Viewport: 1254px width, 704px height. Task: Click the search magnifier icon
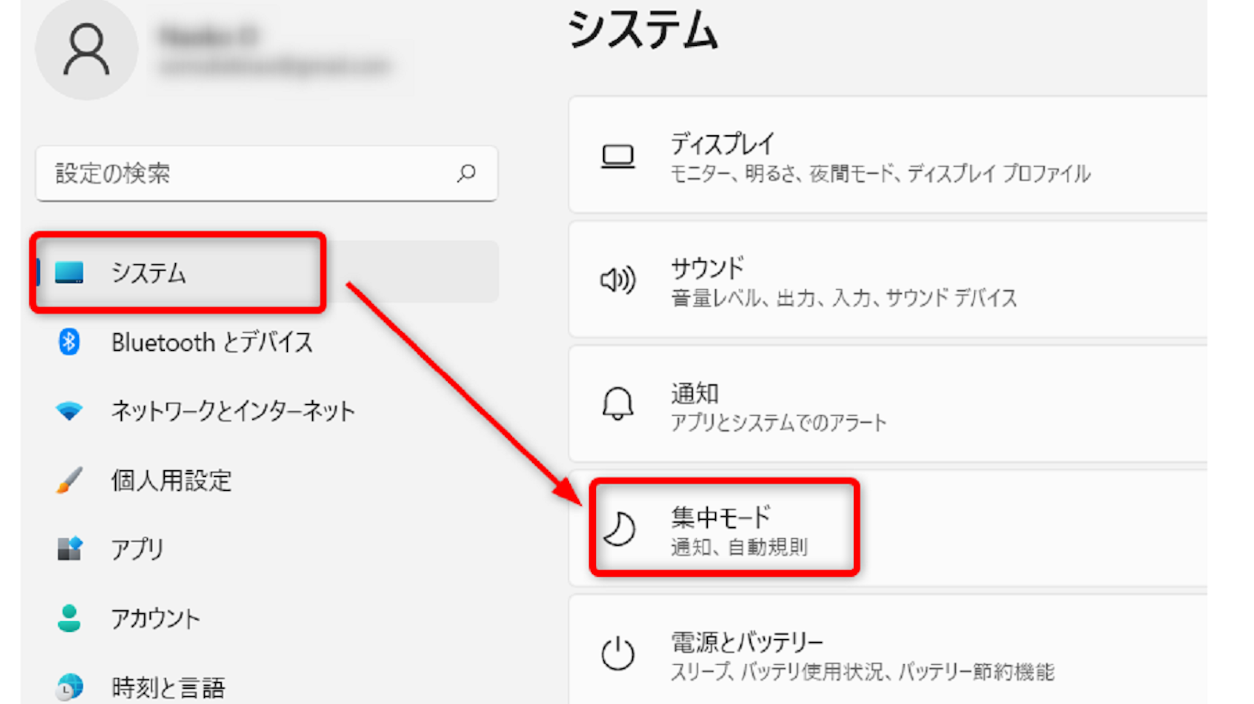coord(466,173)
